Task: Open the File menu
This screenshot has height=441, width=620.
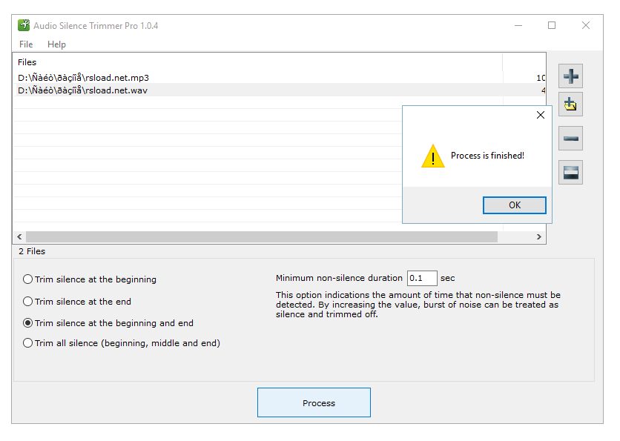Action: (x=26, y=44)
